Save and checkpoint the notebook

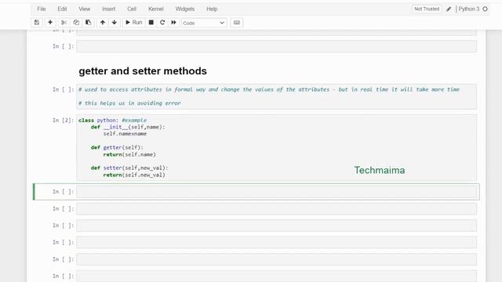point(37,23)
